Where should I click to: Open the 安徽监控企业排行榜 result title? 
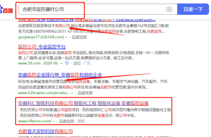click(x=60, y=75)
